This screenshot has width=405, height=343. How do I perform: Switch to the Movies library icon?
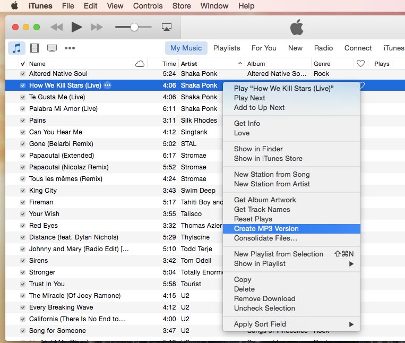click(x=35, y=48)
